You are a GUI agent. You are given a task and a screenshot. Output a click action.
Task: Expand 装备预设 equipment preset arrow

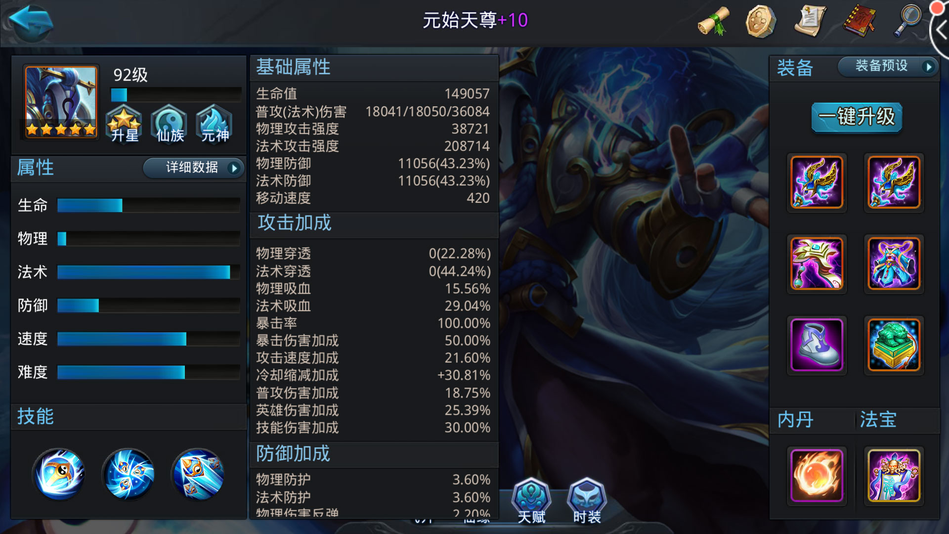(x=928, y=66)
